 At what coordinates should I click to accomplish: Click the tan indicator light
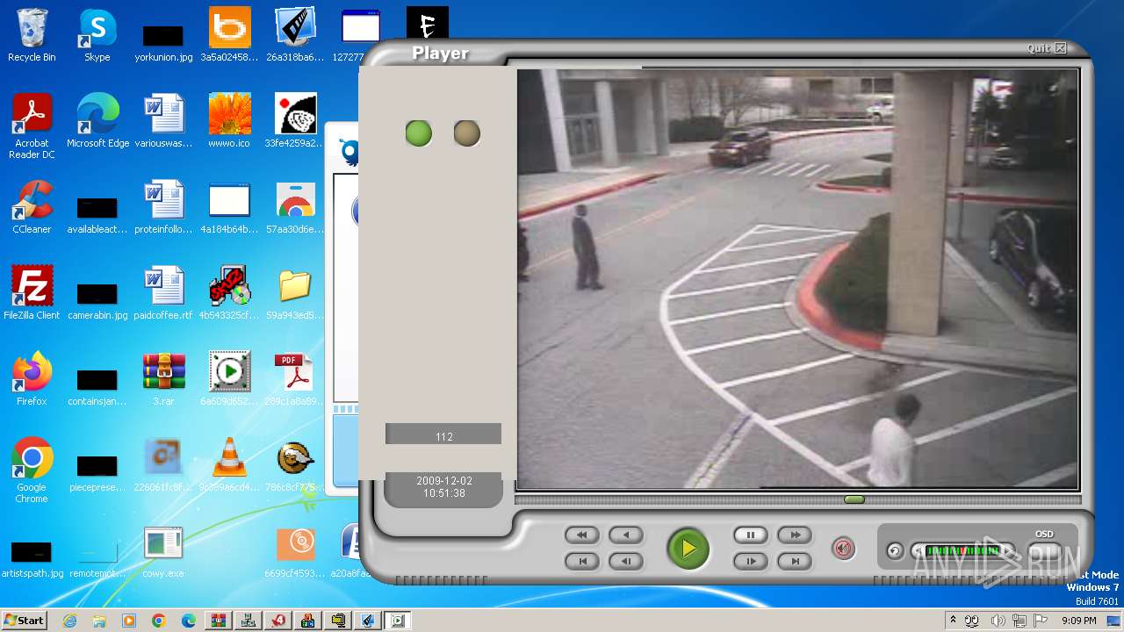[467, 133]
